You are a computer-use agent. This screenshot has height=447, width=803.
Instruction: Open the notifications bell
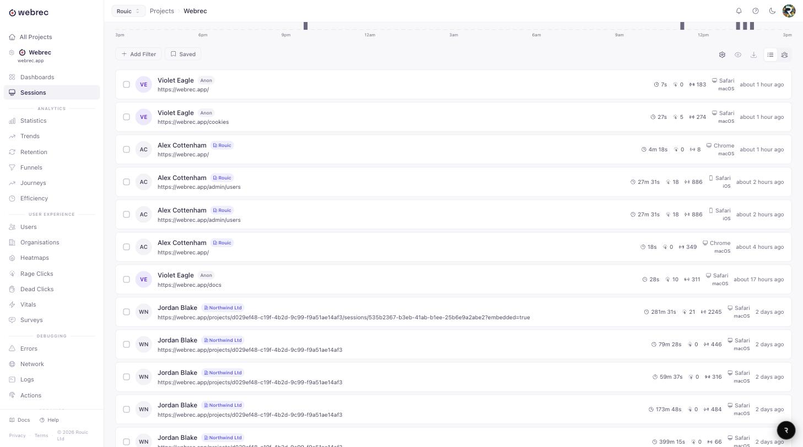pyautogui.click(x=739, y=11)
